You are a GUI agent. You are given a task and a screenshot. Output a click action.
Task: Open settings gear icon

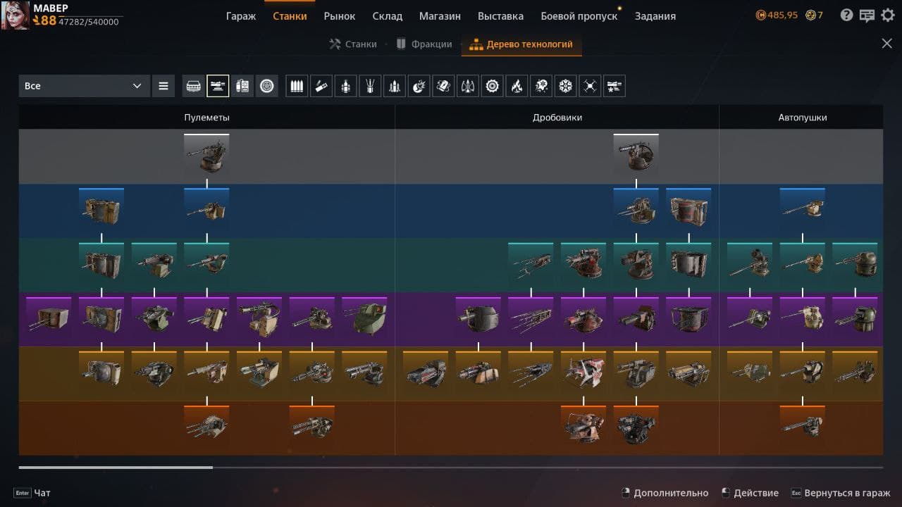tap(887, 15)
